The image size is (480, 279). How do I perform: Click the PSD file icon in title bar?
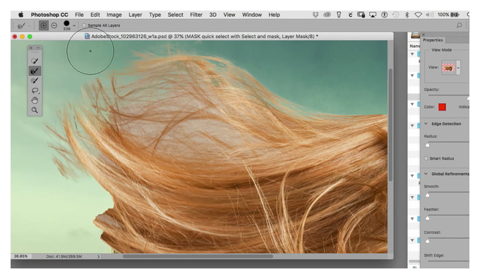point(87,37)
